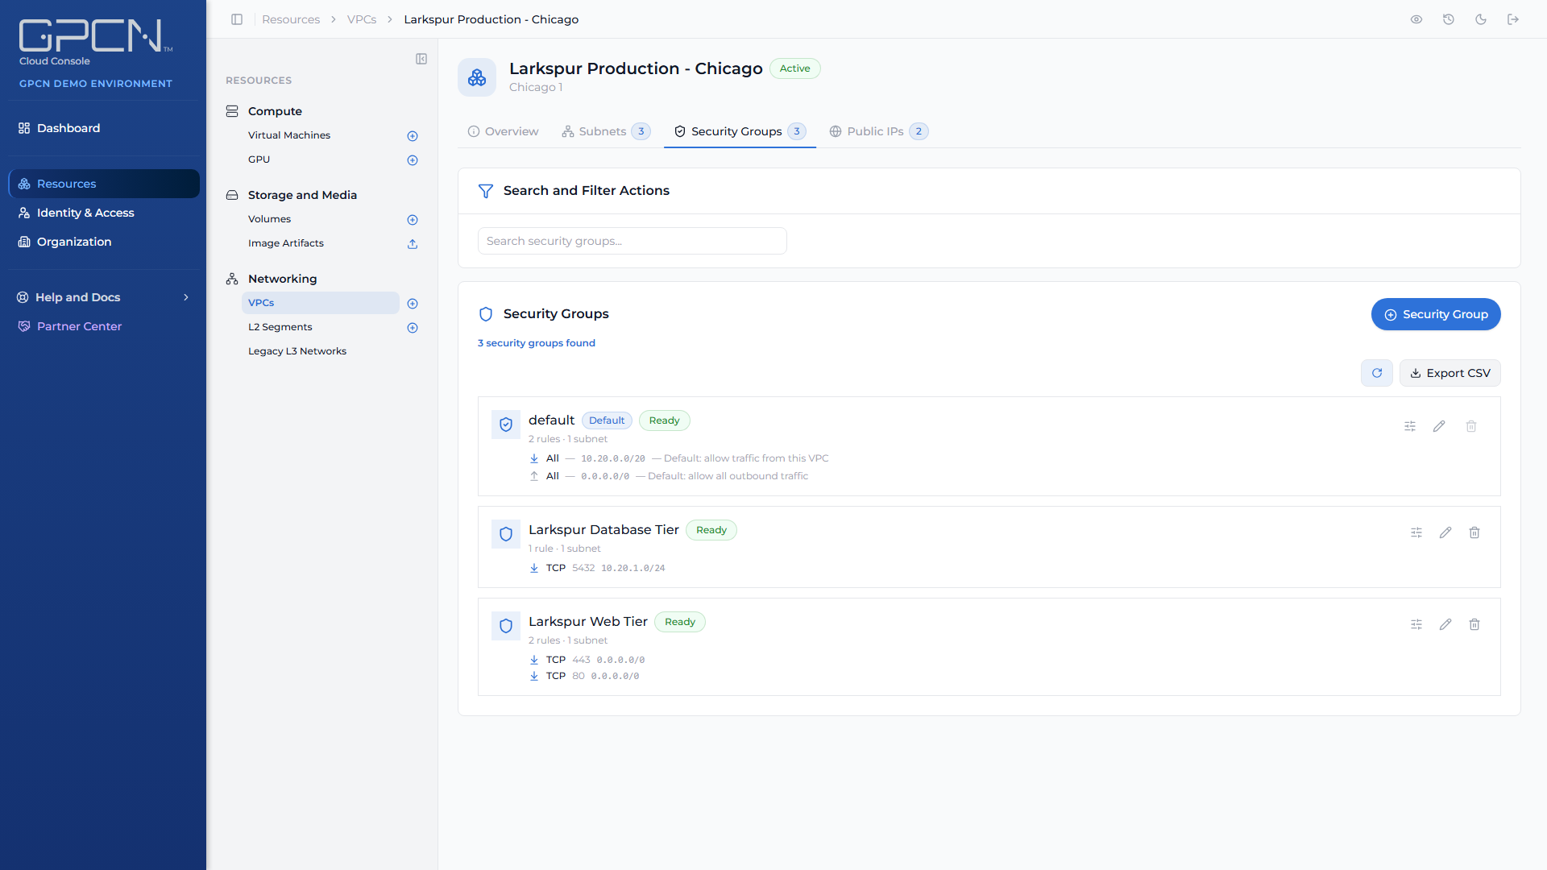The image size is (1547, 870).
Task: Select Virtual Machines in Compute
Action: [289, 135]
